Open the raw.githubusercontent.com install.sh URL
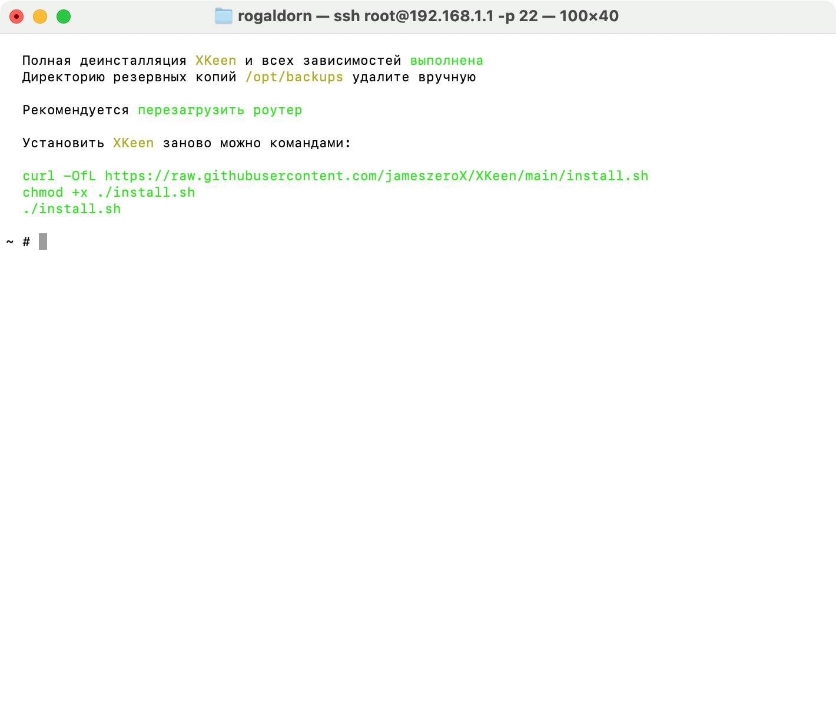The image size is (836, 701). [376, 176]
